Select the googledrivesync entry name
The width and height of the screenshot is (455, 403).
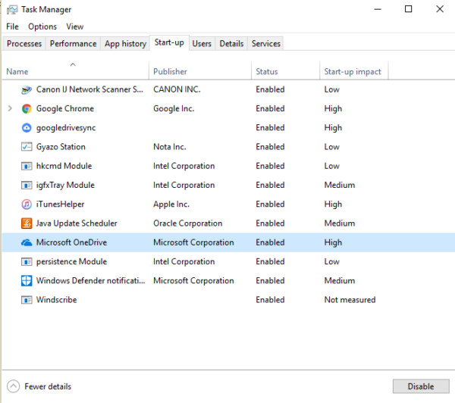coord(66,128)
